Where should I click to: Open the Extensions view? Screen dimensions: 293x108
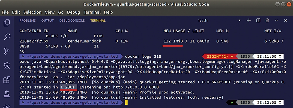click(x=7, y=80)
